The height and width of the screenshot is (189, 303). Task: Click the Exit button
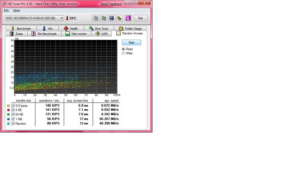(141, 18)
